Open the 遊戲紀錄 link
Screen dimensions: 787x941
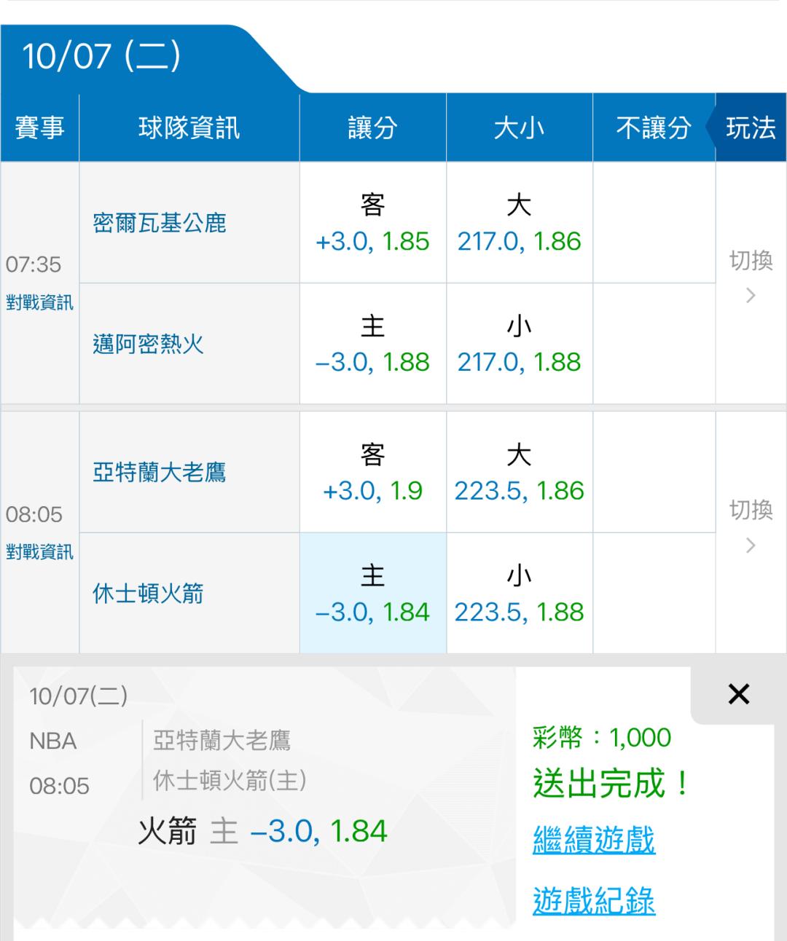click(594, 901)
